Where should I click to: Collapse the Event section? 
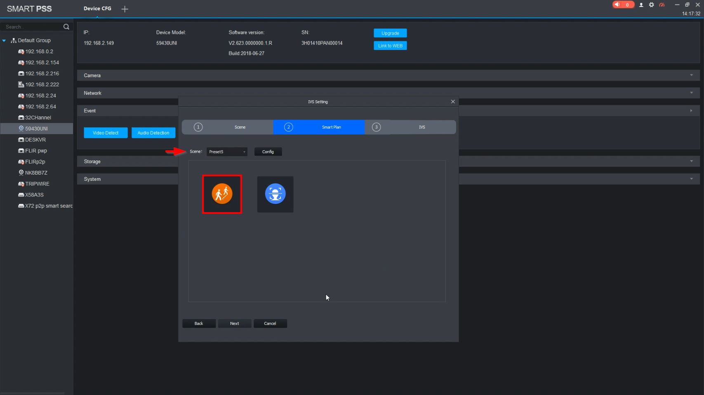click(691, 111)
